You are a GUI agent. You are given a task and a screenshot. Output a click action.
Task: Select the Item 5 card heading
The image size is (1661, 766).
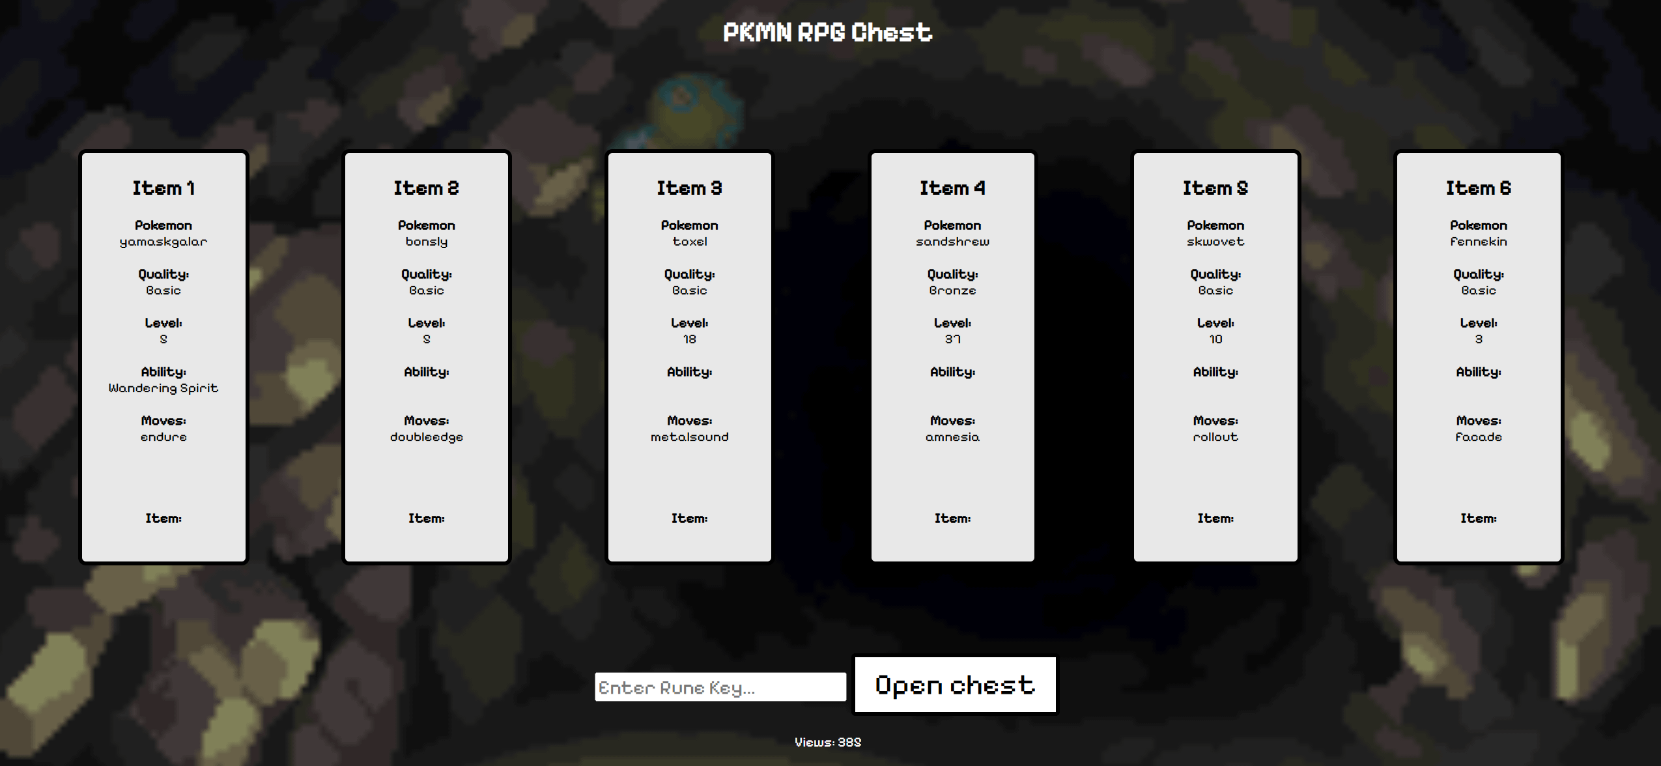(x=1215, y=188)
